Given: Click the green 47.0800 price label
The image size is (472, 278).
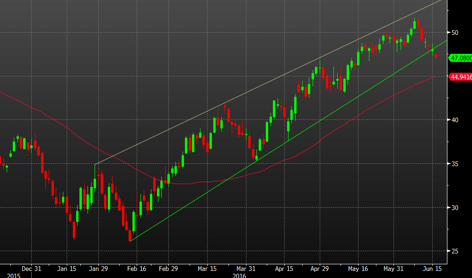Looking at the screenshot, I should pyautogui.click(x=460, y=58).
